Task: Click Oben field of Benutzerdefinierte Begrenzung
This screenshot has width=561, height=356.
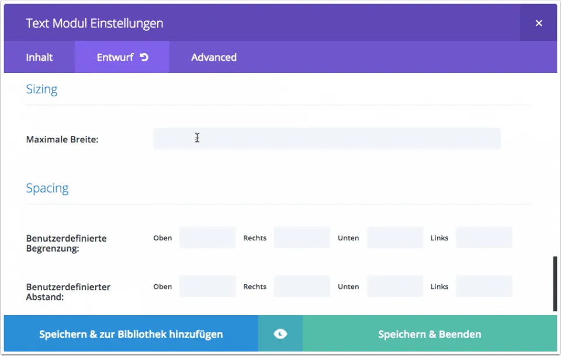Action: click(x=207, y=238)
